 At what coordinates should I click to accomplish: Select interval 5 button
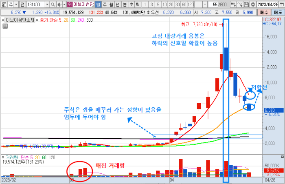point(158,4)
